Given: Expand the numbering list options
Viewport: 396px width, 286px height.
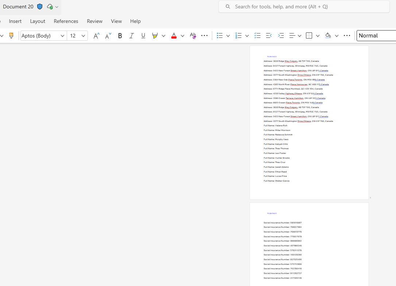Looking at the screenshot, I should (247, 35).
